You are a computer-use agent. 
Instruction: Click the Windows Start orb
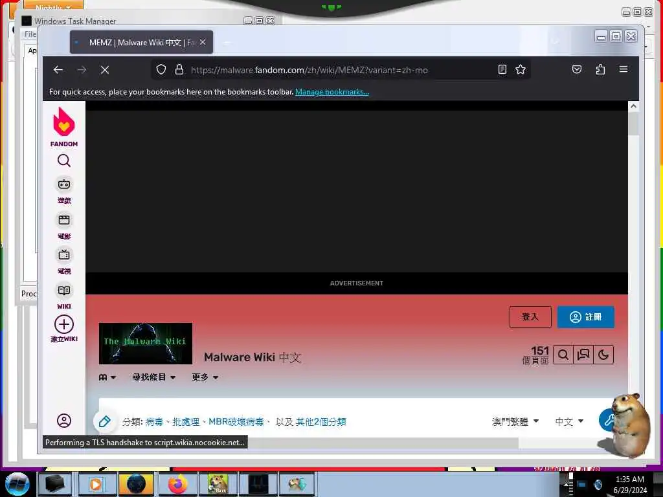pos(17,484)
